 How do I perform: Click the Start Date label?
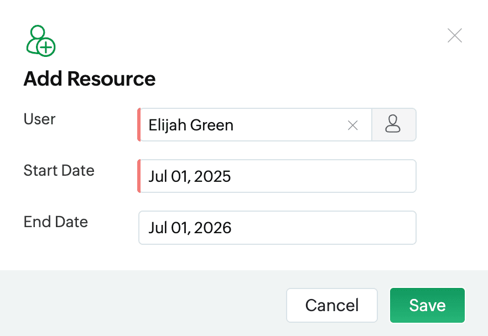[59, 170]
